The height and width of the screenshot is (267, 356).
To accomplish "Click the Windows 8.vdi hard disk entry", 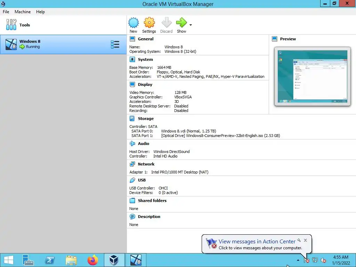I will tap(188, 131).
